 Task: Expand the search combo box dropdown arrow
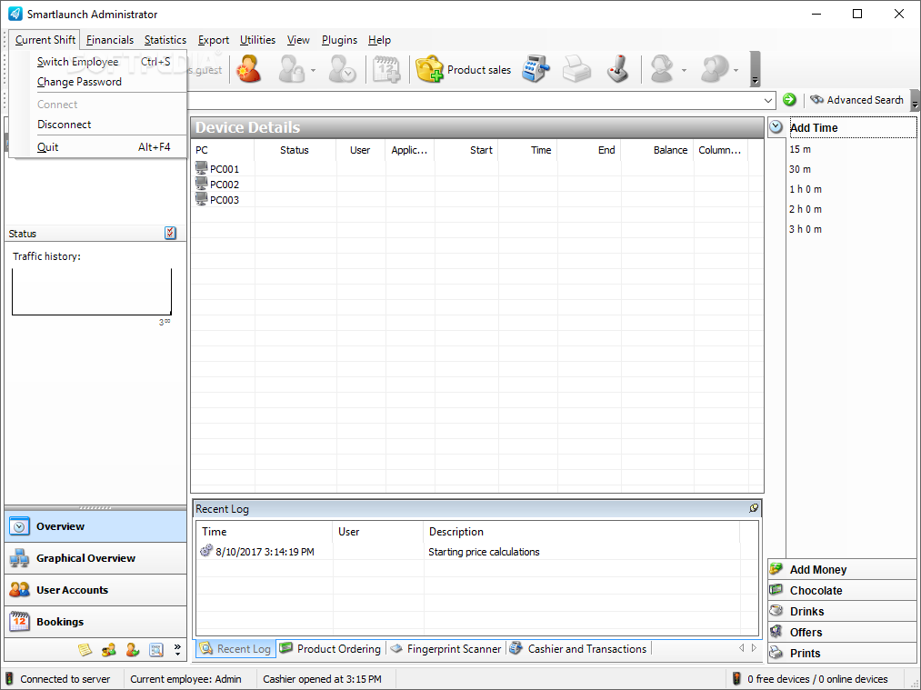point(767,100)
